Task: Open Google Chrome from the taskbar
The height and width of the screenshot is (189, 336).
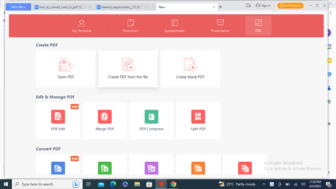Action: pos(173,184)
